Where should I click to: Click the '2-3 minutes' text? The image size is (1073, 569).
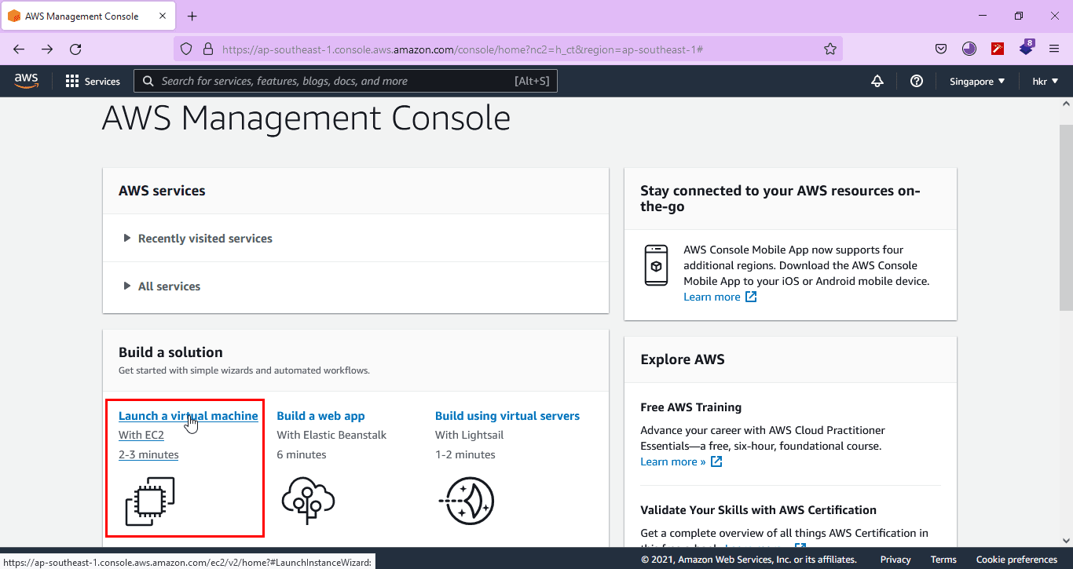(148, 454)
